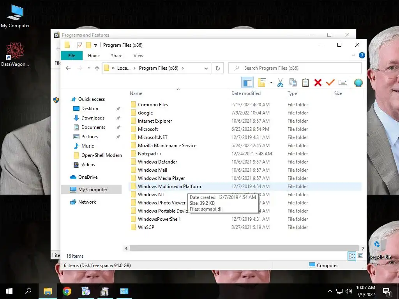Sort by Type column header
The width and height of the screenshot is (399, 299).
[x=309, y=93]
